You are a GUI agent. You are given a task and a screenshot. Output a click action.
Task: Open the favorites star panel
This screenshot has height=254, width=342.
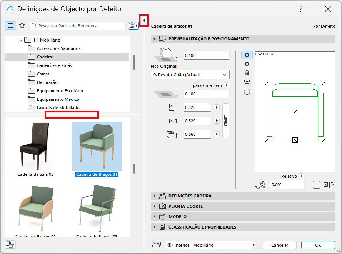click(x=22, y=25)
